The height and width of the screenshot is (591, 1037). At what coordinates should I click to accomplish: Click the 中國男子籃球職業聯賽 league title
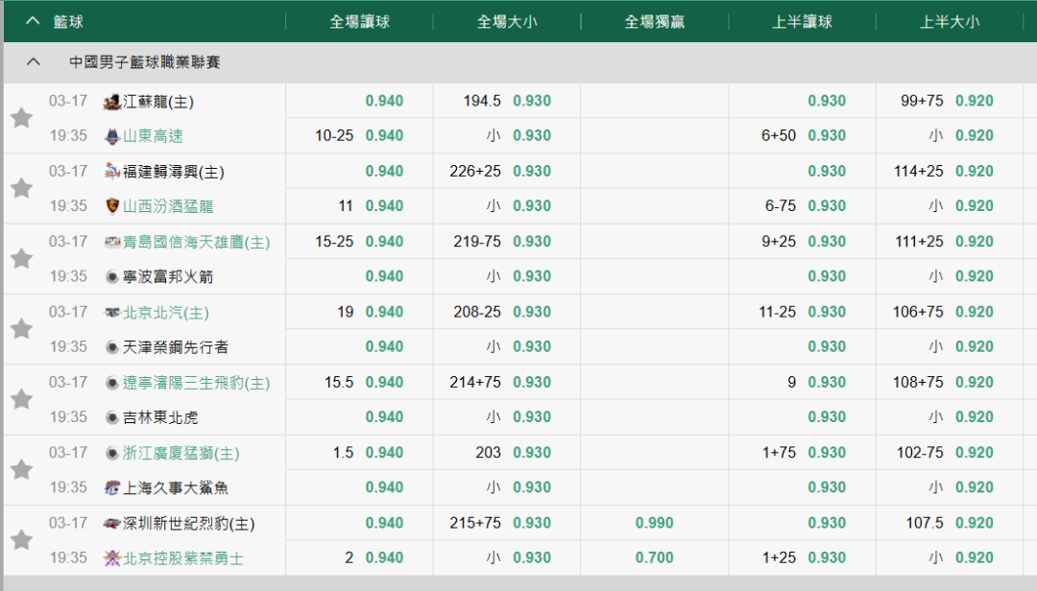point(145,62)
